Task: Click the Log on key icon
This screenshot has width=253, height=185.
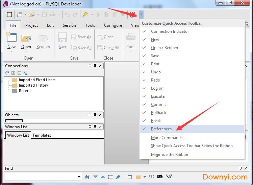Action: tap(85, 15)
